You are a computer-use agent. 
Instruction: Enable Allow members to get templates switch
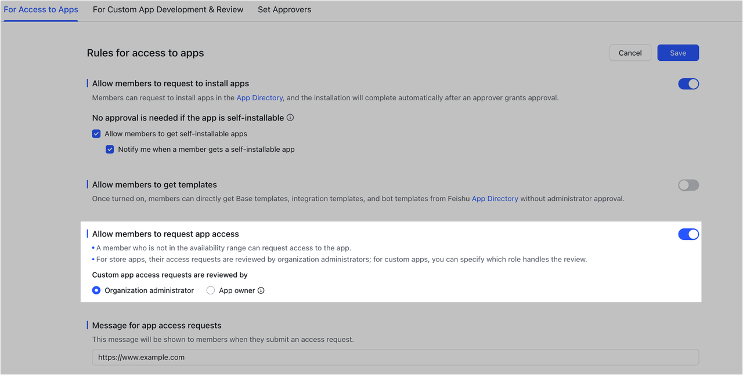pos(688,185)
